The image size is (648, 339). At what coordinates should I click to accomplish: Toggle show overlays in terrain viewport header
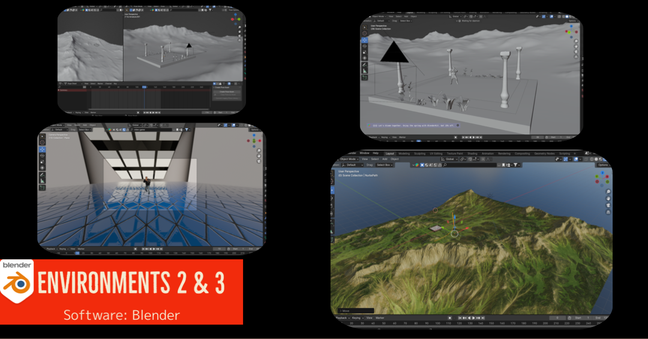pyautogui.click(x=575, y=159)
